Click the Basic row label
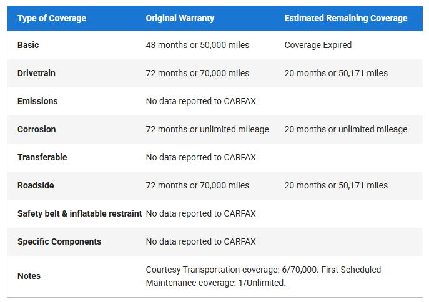This screenshot has width=429, height=302. [28, 46]
